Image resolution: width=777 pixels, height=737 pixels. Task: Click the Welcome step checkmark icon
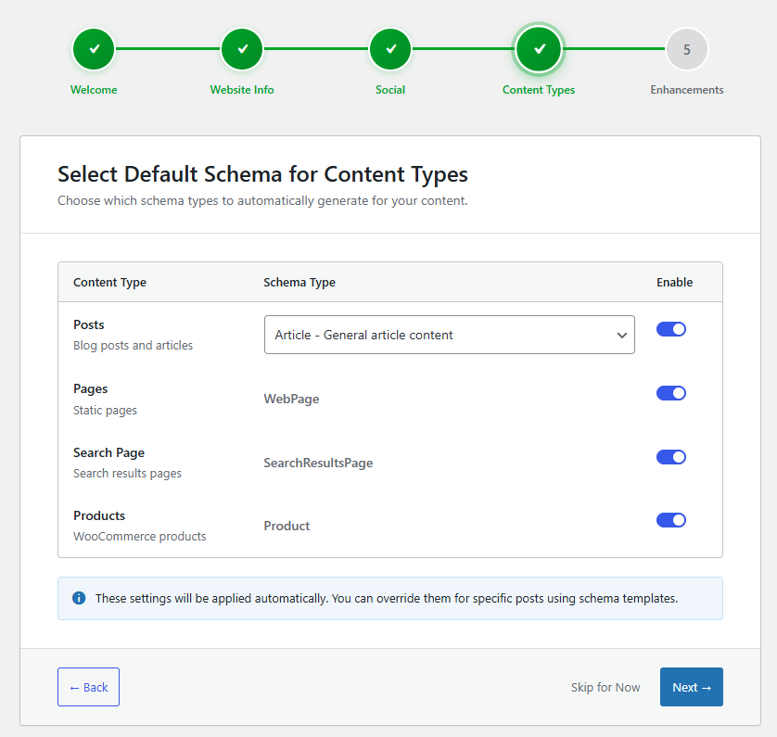(x=94, y=48)
